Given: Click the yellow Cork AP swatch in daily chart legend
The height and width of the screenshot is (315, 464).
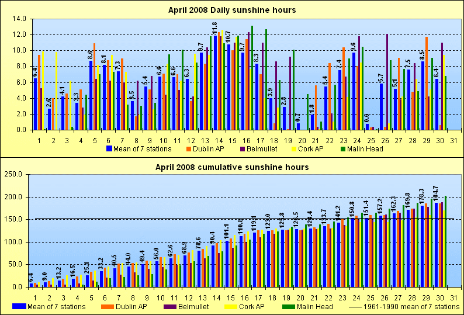Looking at the screenshot, I should 294,148.
